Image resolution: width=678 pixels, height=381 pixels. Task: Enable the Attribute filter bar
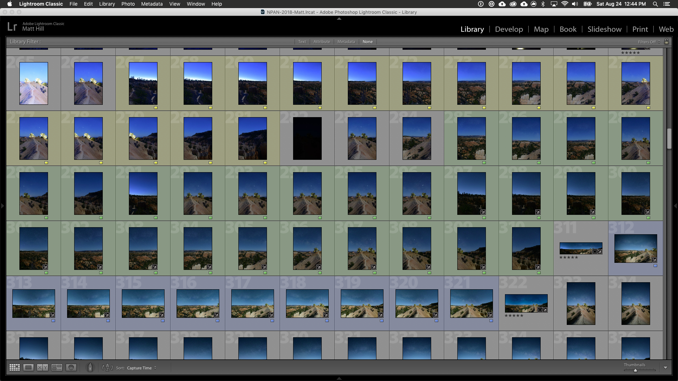[322, 42]
